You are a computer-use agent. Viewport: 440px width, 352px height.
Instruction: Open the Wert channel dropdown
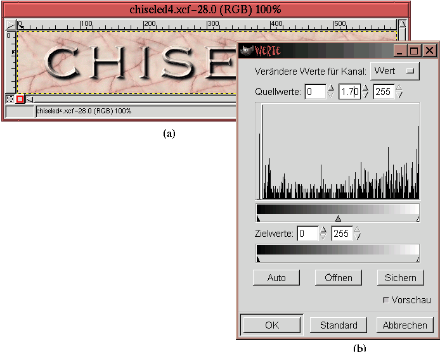(394, 71)
